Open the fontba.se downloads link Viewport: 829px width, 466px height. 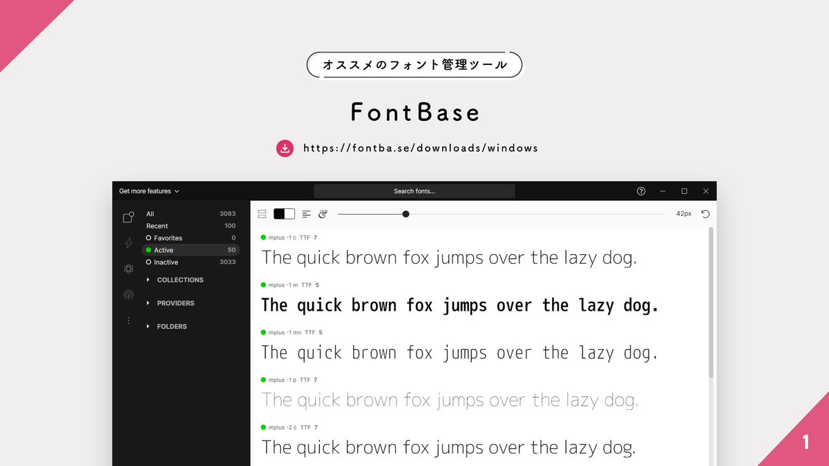421,148
